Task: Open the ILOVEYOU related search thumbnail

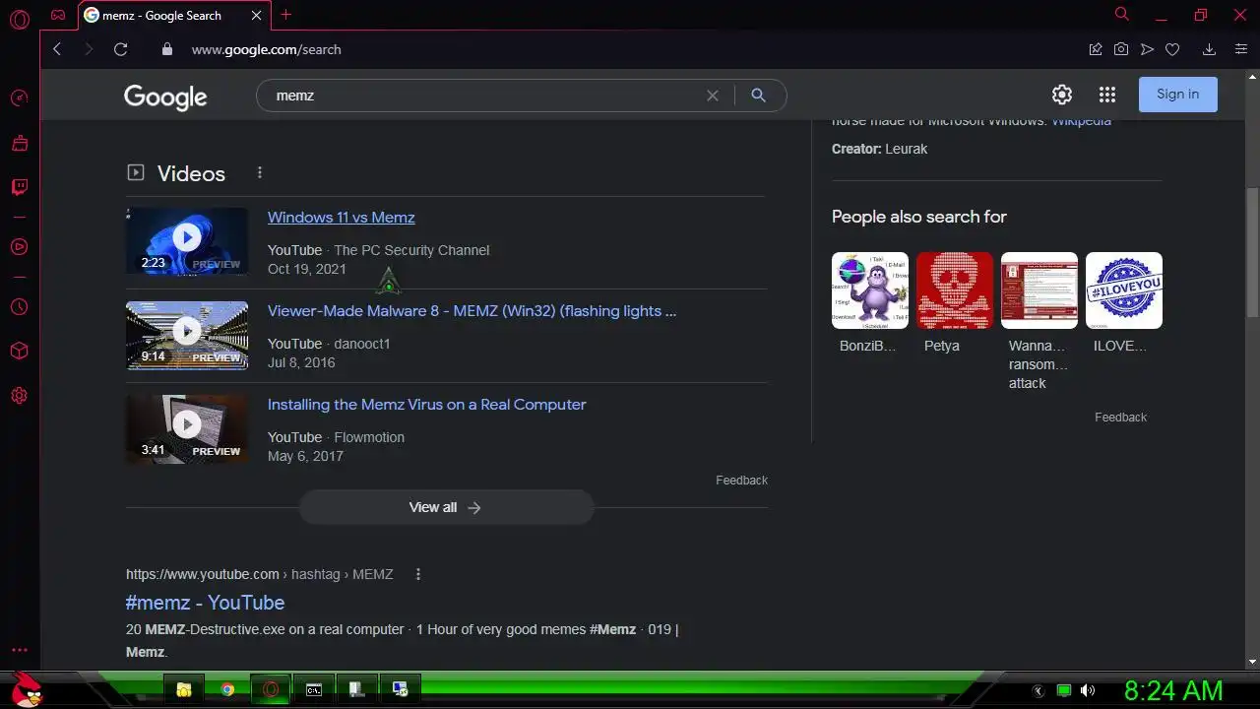Action: (x=1124, y=290)
